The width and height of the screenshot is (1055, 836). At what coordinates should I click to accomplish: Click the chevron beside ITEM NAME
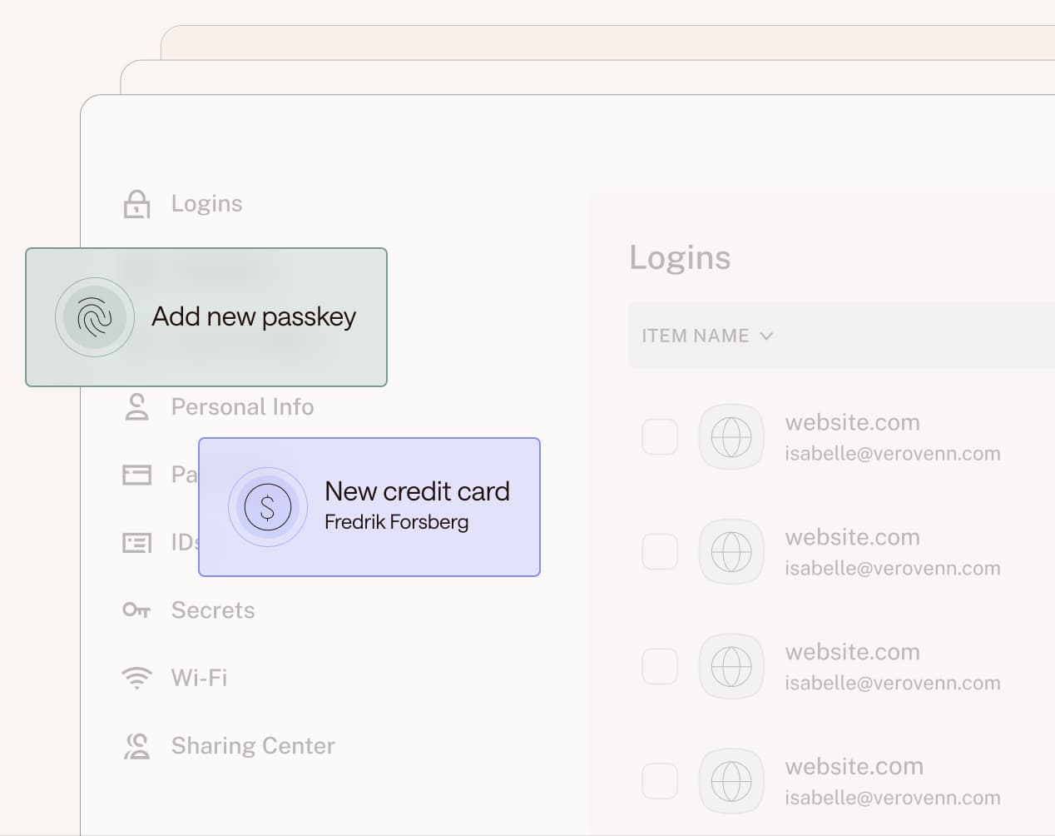pyautogui.click(x=767, y=336)
